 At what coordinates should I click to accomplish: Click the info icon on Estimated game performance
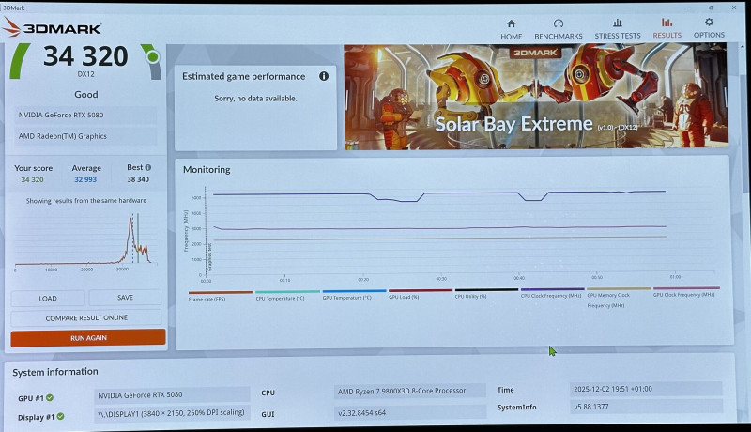(324, 76)
